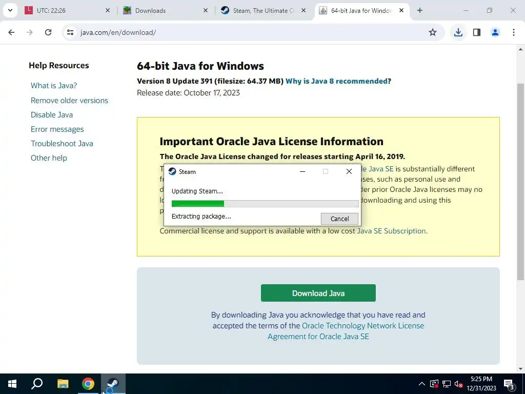
Task: Click the Steam taskbar icon
Action: click(x=113, y=384)
